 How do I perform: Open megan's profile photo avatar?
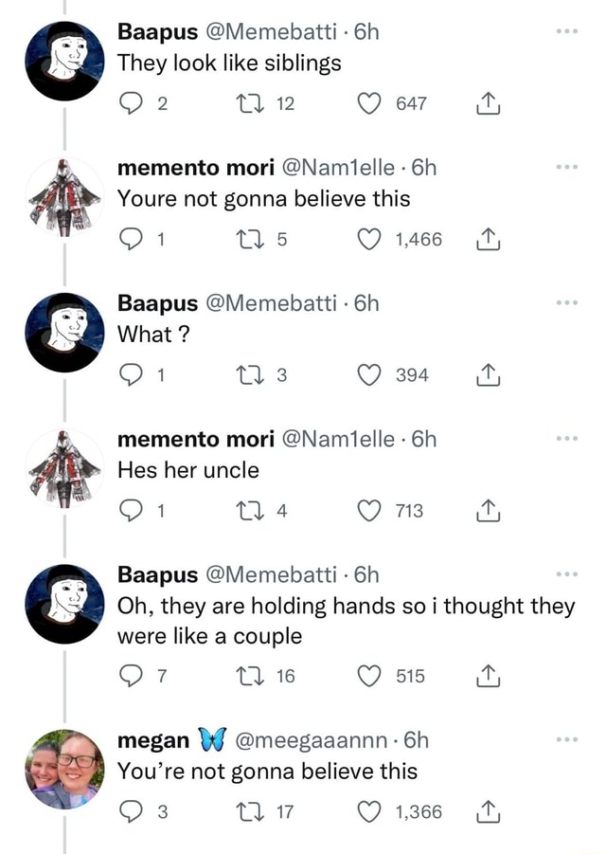64,769
